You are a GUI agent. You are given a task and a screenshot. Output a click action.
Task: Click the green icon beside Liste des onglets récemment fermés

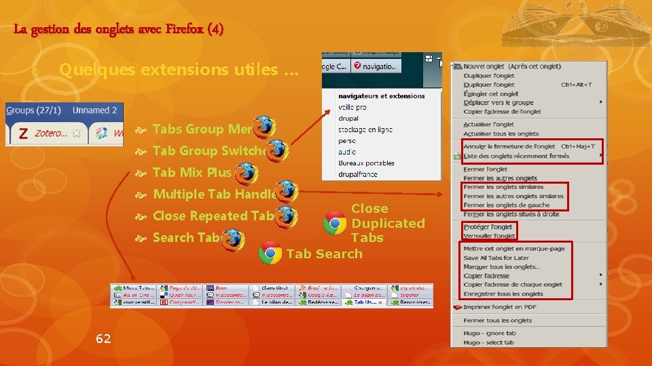pos(457,157)
